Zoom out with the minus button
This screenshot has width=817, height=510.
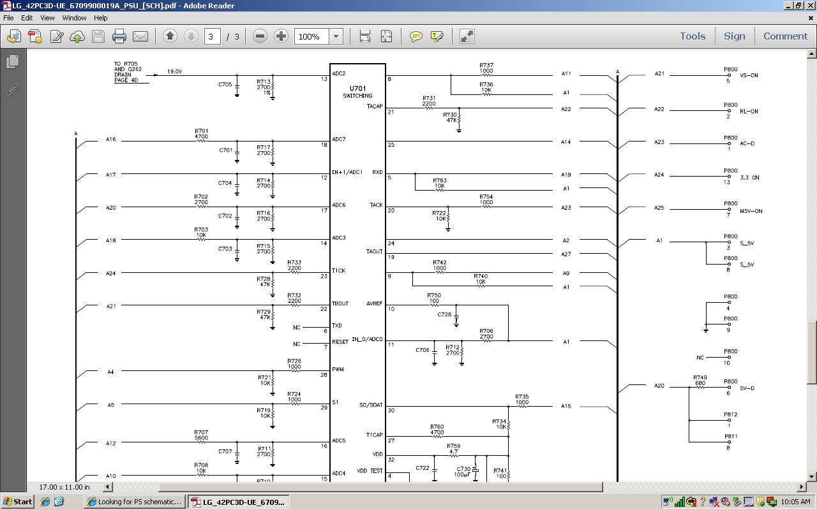point(260,36)
